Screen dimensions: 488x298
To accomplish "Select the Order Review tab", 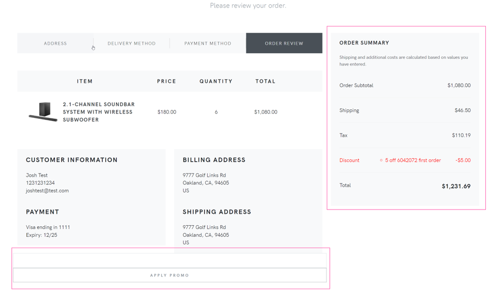I will pos(284,43).
